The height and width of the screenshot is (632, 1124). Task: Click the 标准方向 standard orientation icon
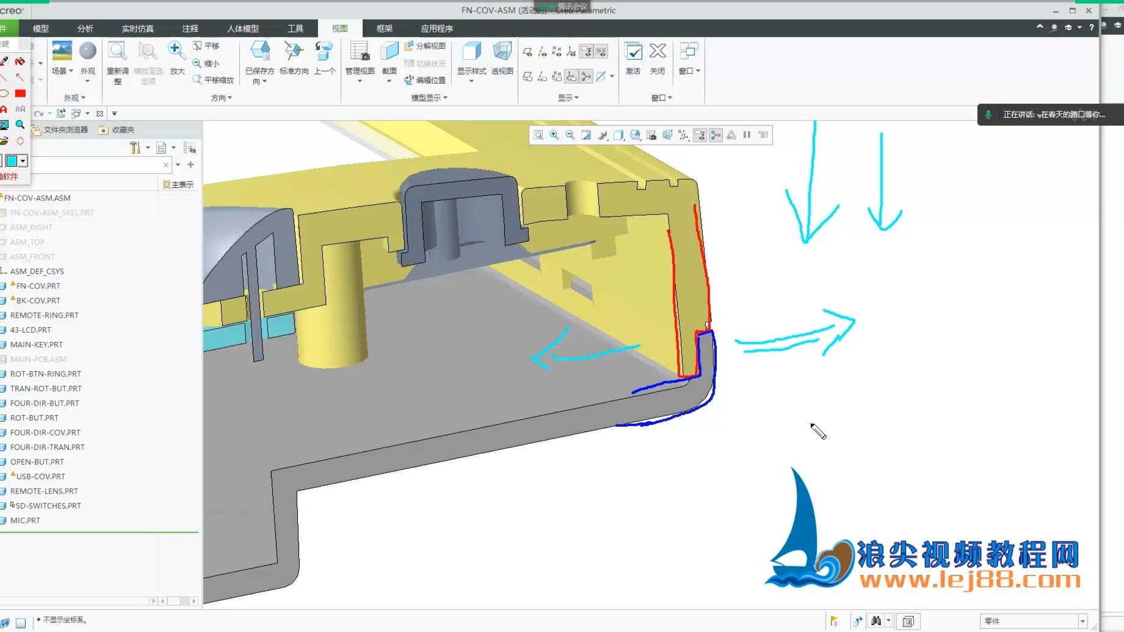click(294, 59)
